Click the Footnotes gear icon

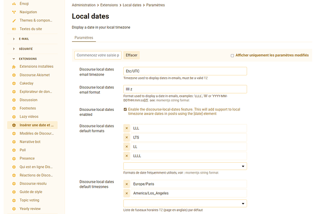coord(14,108)
